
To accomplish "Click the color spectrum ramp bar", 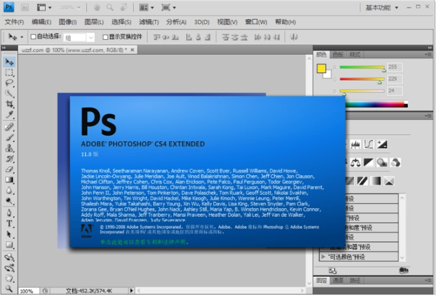I will tap(377, 105).
